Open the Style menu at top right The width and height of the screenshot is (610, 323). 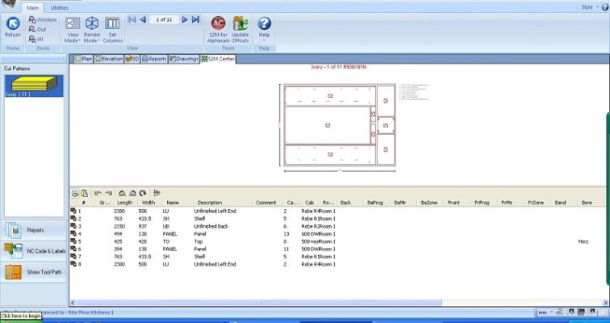[590, 7]
